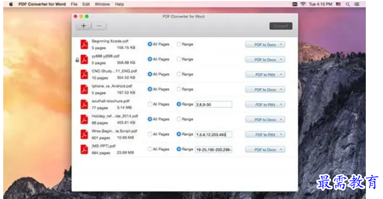Screen dimensions: 383x199
Task: Choose Range for CNC-Study...11_ENG.pdf
Action: pos(179,74)
